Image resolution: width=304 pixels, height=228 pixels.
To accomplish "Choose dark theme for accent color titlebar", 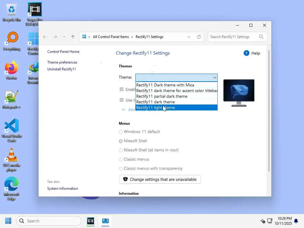I will (176, 91).
